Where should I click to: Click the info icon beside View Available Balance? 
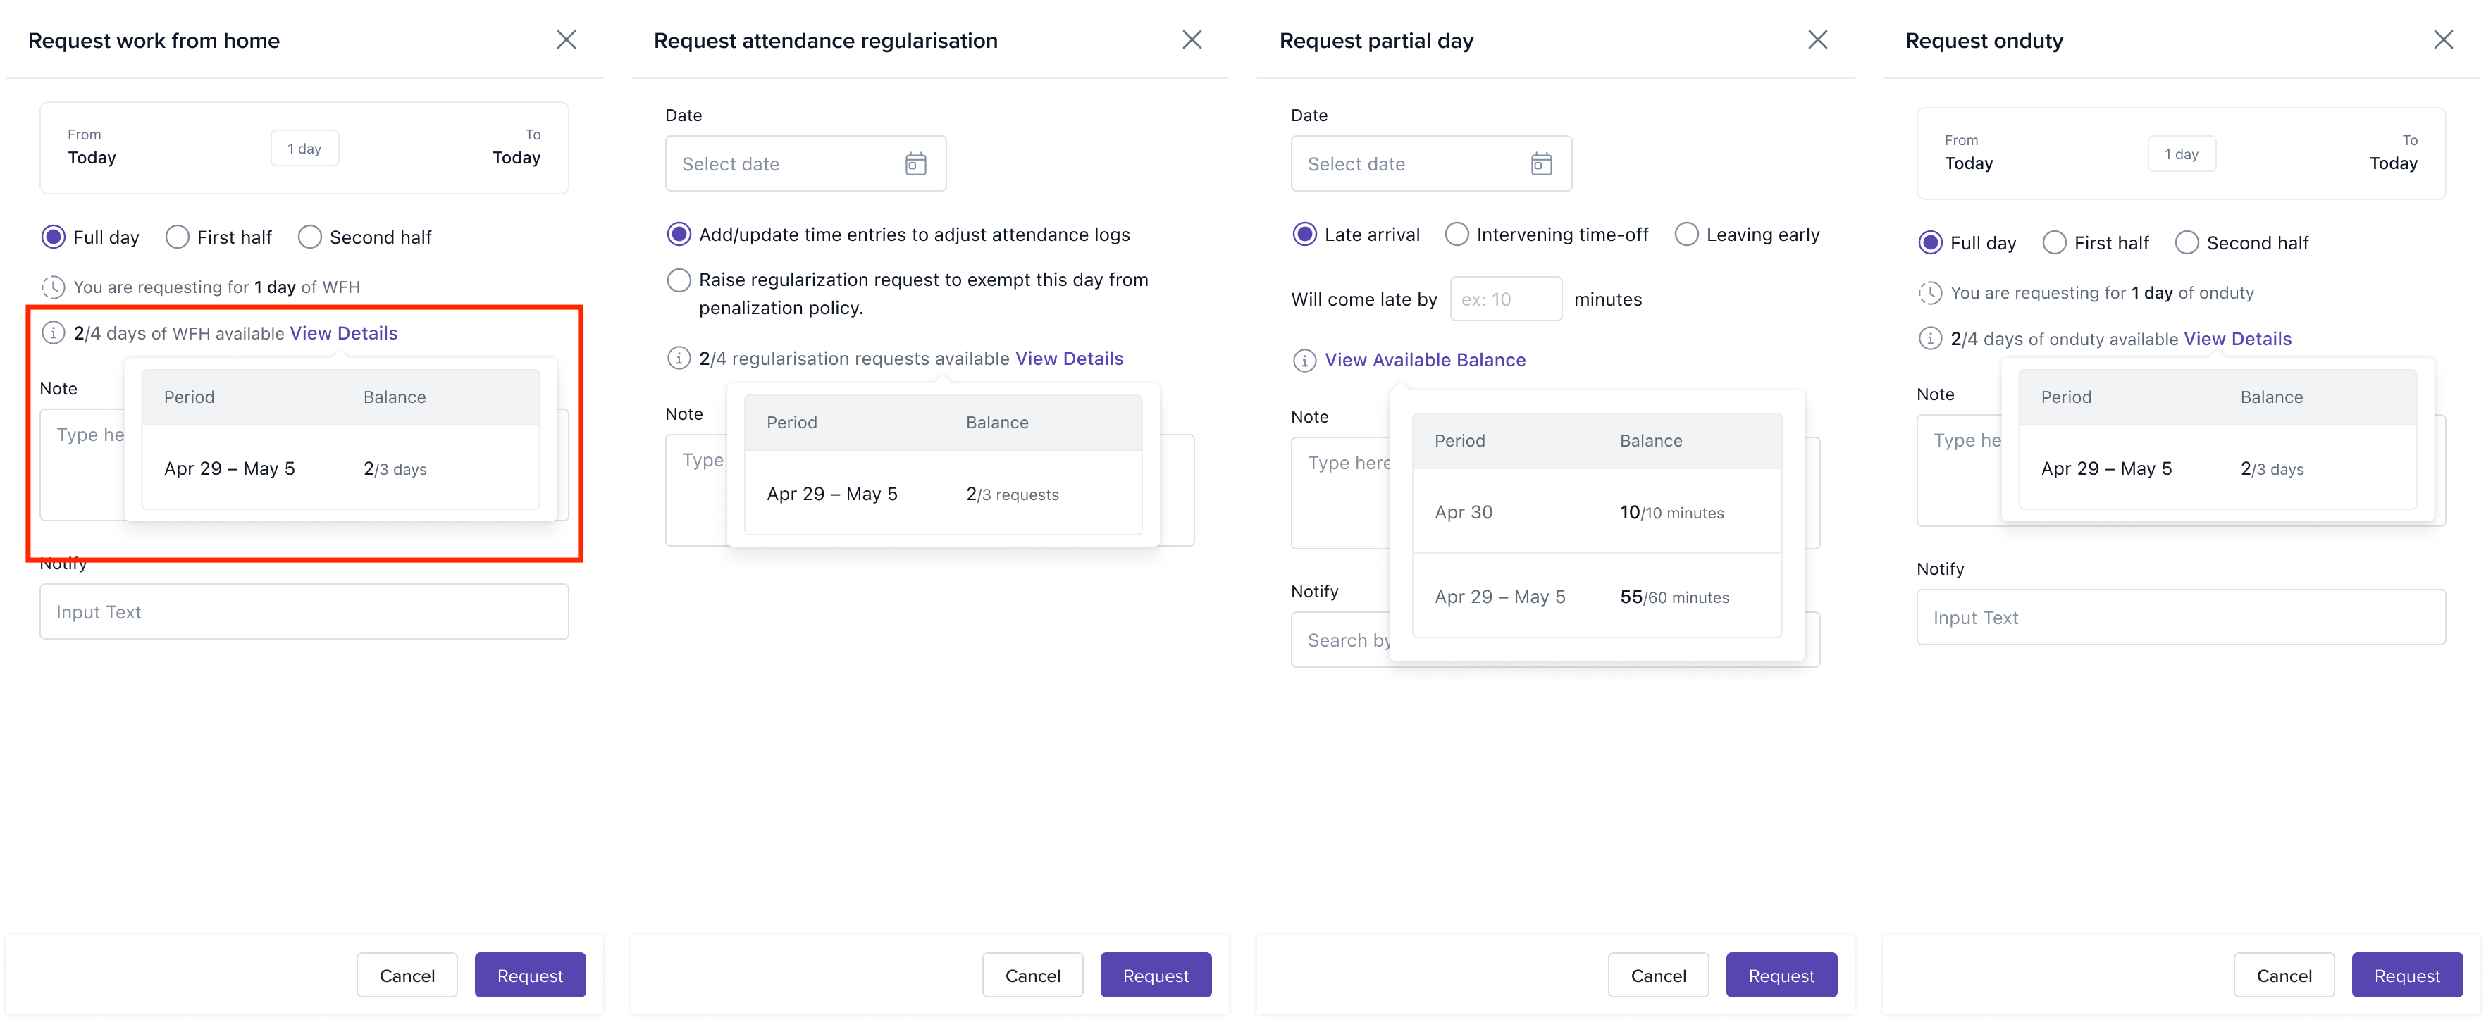1304,360
